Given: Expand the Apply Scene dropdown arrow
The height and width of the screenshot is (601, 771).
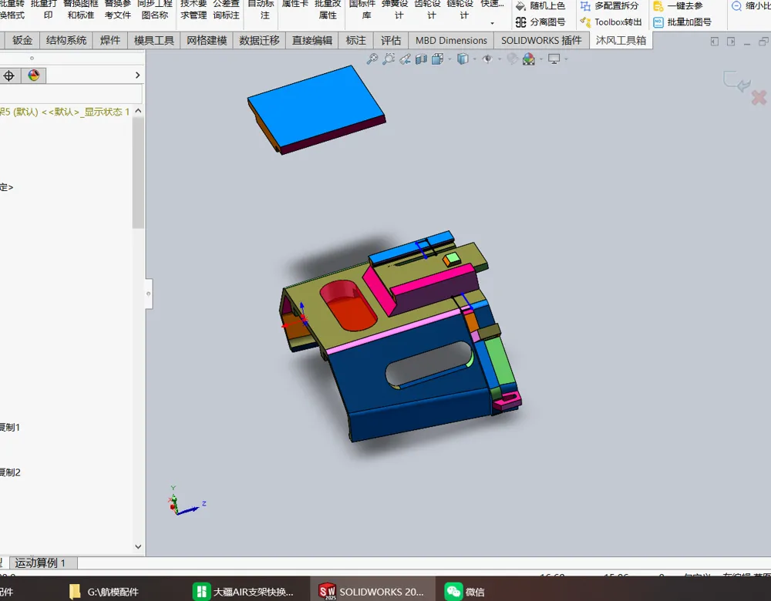Looking at the screenshot, I should click(541, 59).
